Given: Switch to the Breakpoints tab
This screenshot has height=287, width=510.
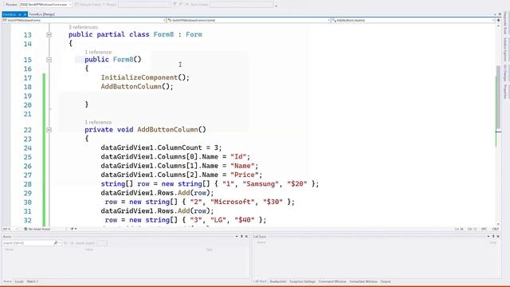Looking at the screenshot, I should pyautogui.click(x=278, y=281).
